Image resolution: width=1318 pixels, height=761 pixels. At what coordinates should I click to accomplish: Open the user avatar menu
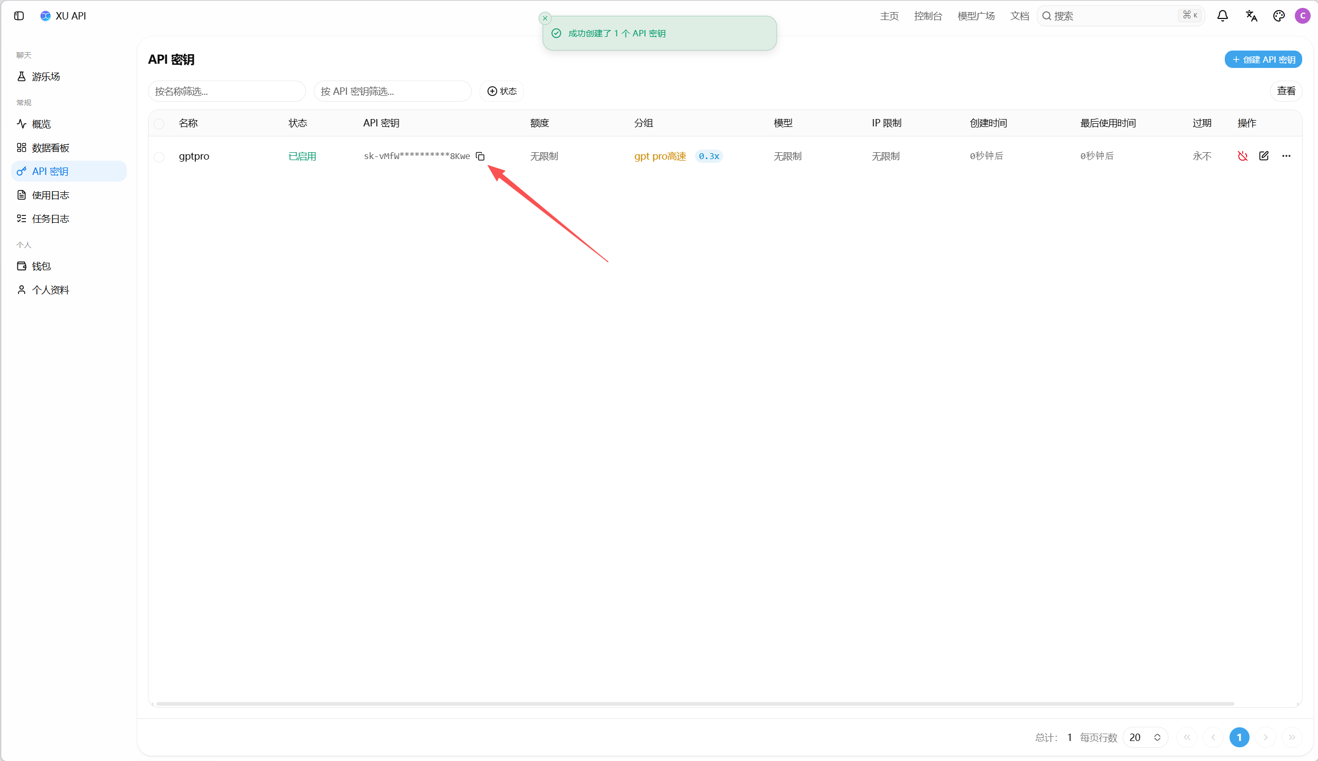point(1303,16)
